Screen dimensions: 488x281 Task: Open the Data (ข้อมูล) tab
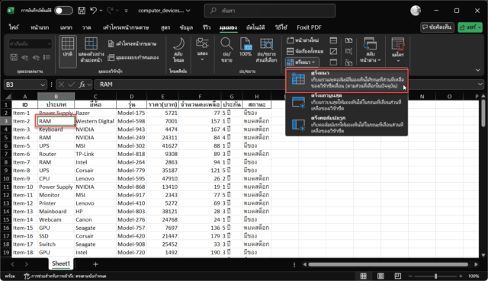[186, 27]
